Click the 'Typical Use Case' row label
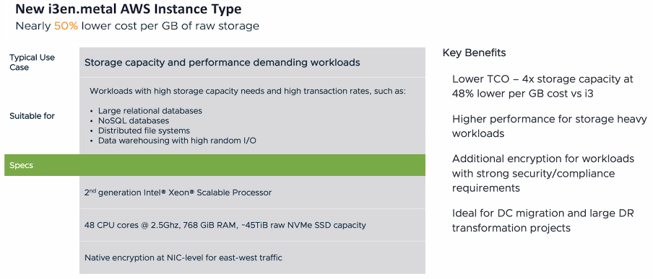The width and height of the screenshot is (653, 279). point(32,63)
